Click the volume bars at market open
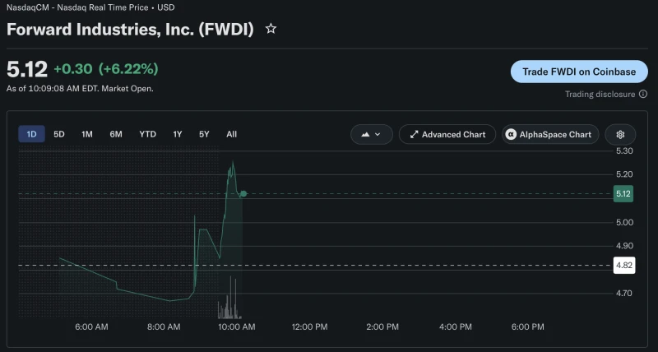The height and width of the screenshot is (352, 658). [229, 298]
